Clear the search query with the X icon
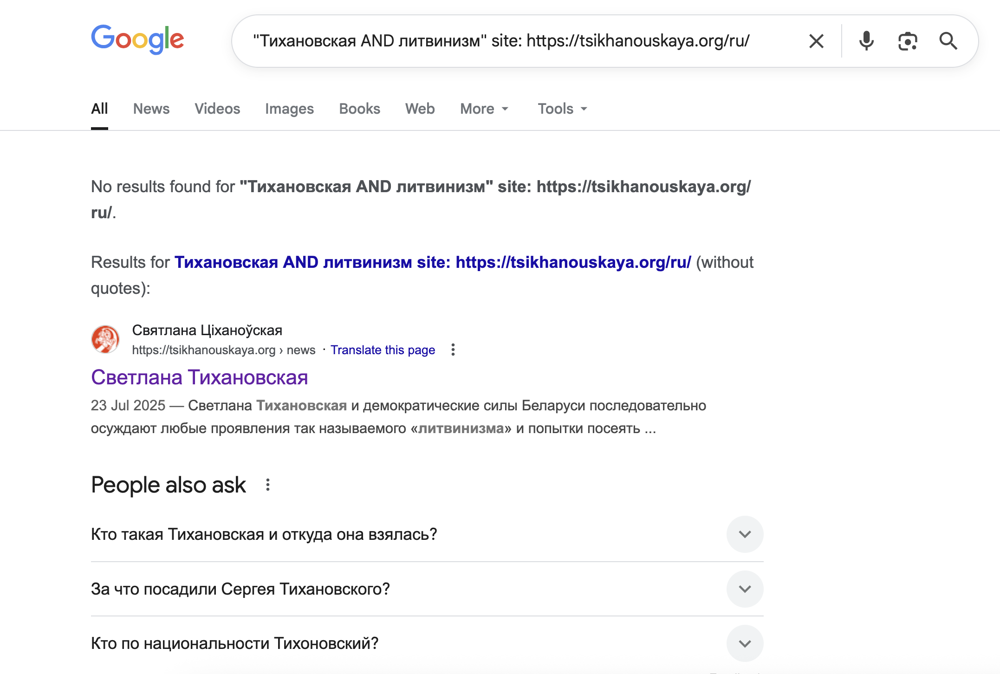Image resolution: width=1000 pixels, height=674 pixels. 816,41
